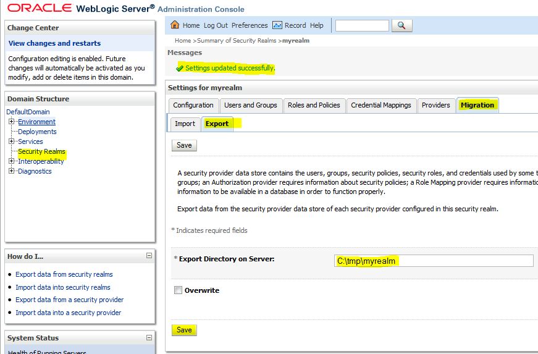Go to Summary of Security Realms breadcrumb
The image size is (538, 354).
pyautogui.click(x=237, y=41)
